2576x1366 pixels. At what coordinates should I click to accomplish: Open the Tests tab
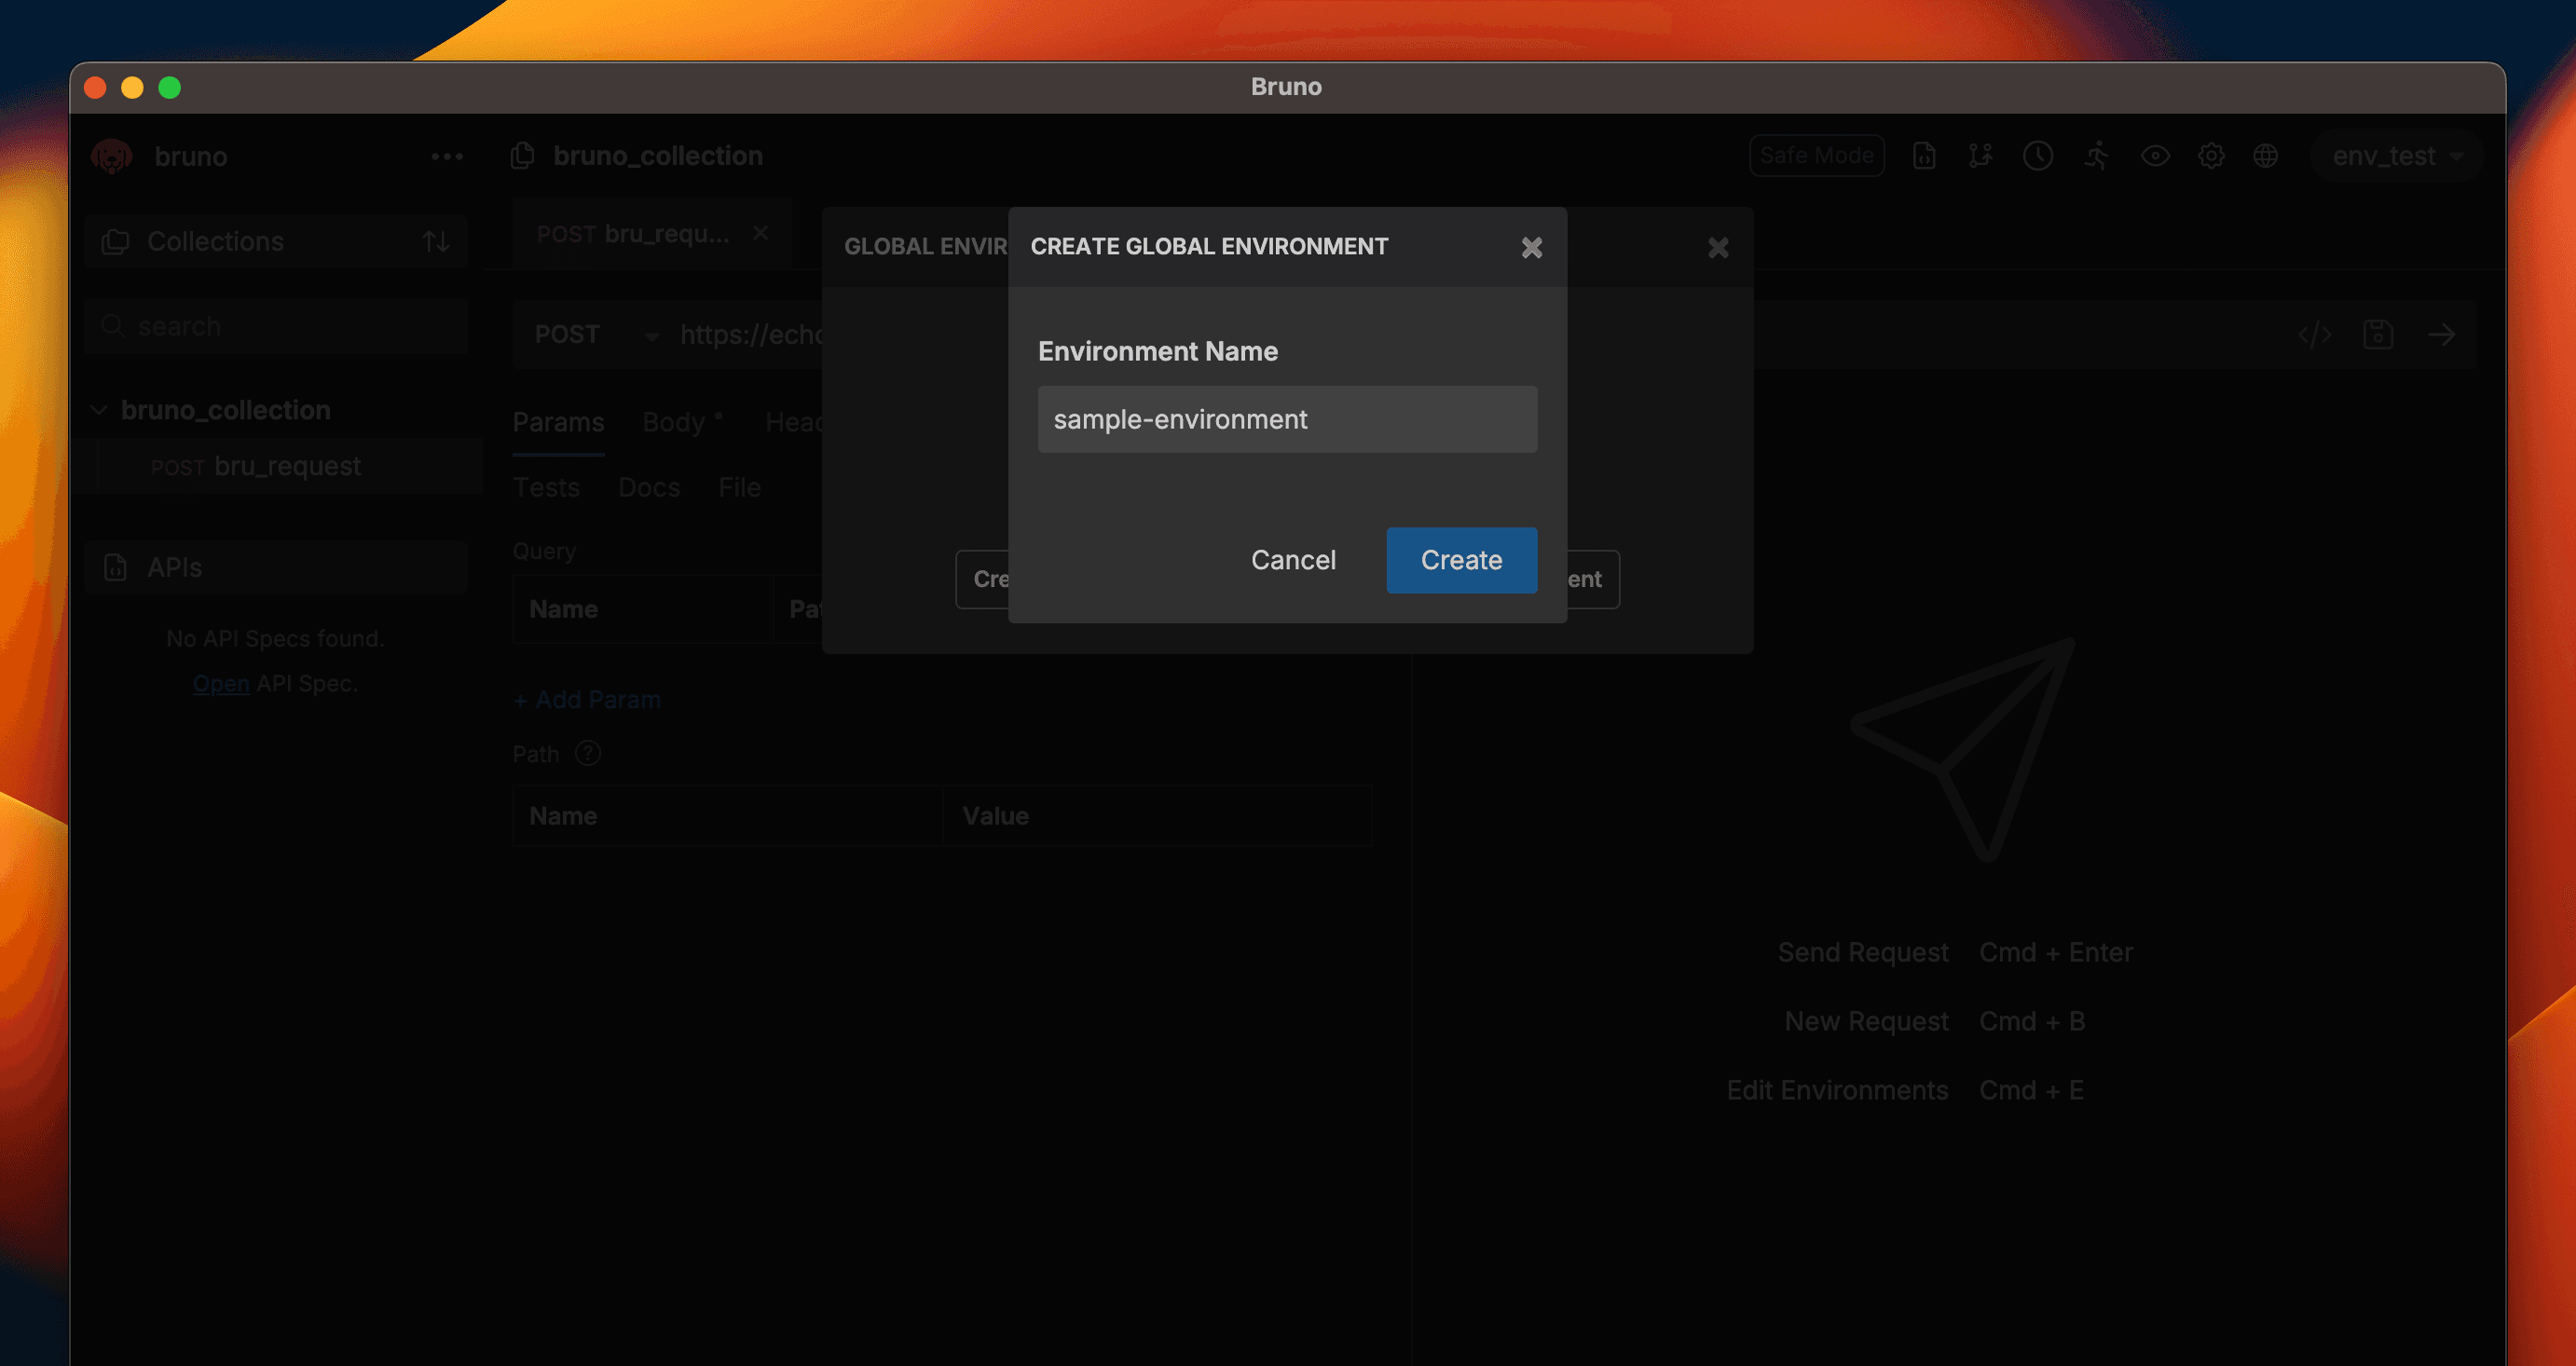(x=546, y=487)
